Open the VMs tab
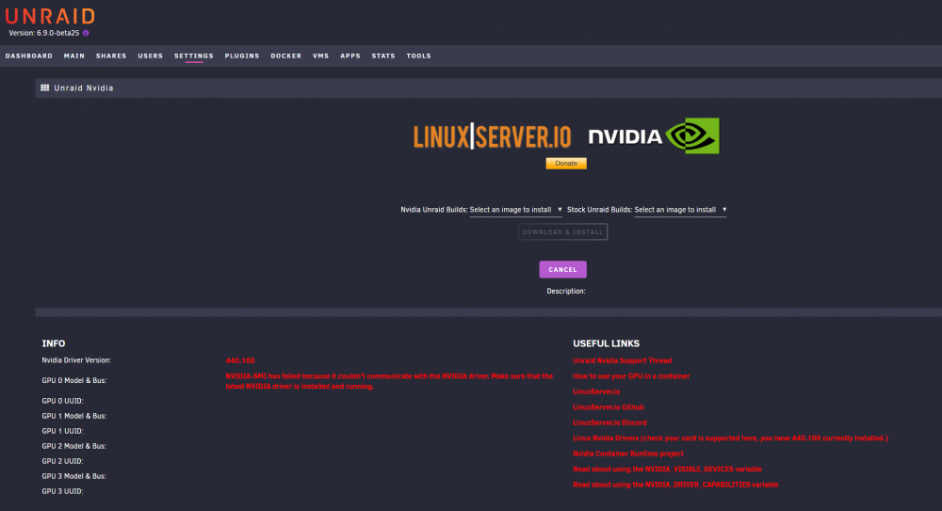942x511 pixels. (x=321, y=56)
